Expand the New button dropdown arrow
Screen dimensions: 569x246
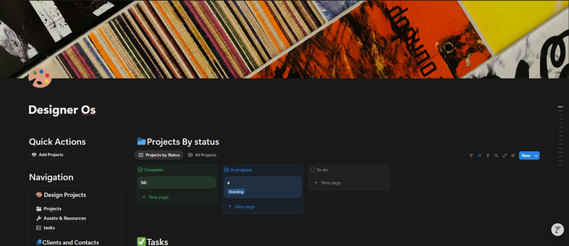[x=536, y=156]
